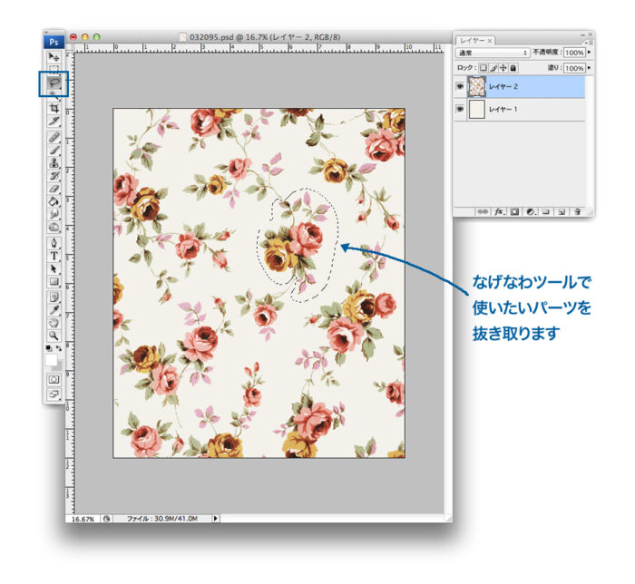Open the status bar file info arrow
Viewport: 635px width, 584px height.
215,518
